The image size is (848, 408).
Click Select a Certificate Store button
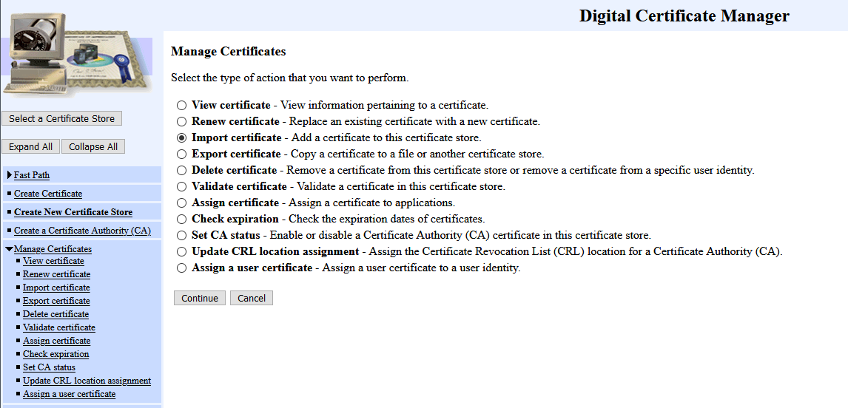[x=61, y=118]
